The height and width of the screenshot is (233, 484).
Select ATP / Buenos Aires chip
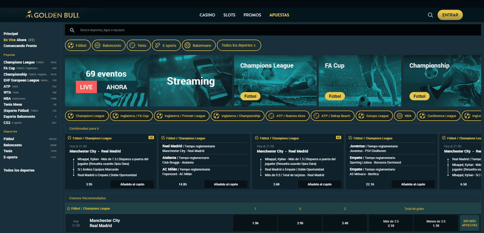pos(288,116)
